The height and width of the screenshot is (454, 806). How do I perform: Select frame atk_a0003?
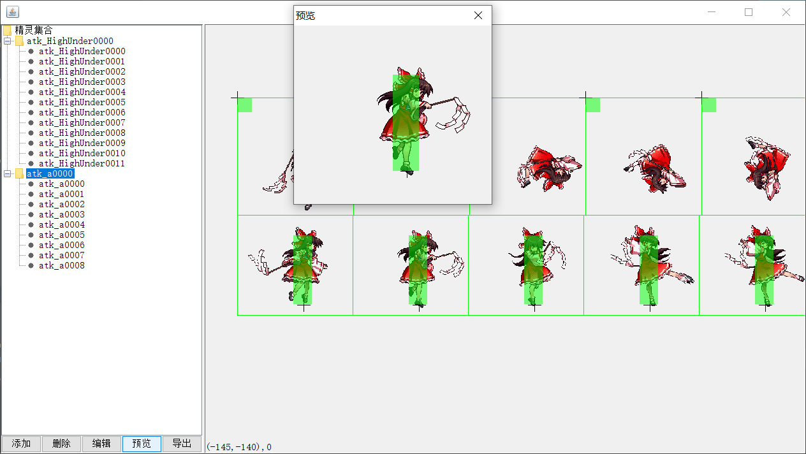(61, 214)
